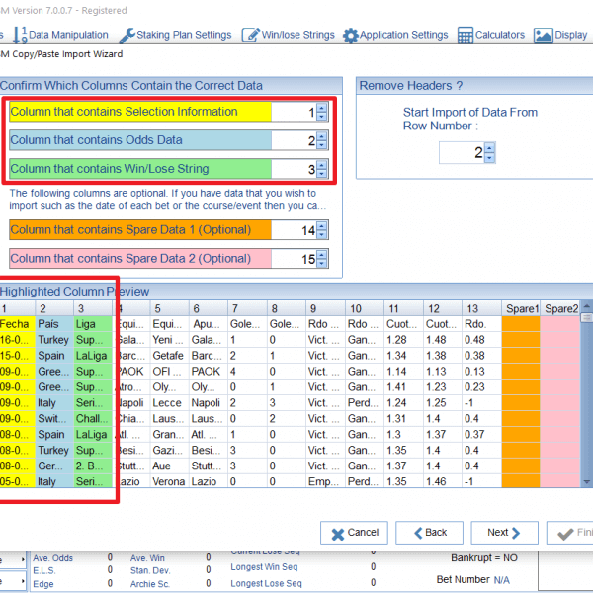Click the 1.48 odds cell

click(x=443, y=340)
